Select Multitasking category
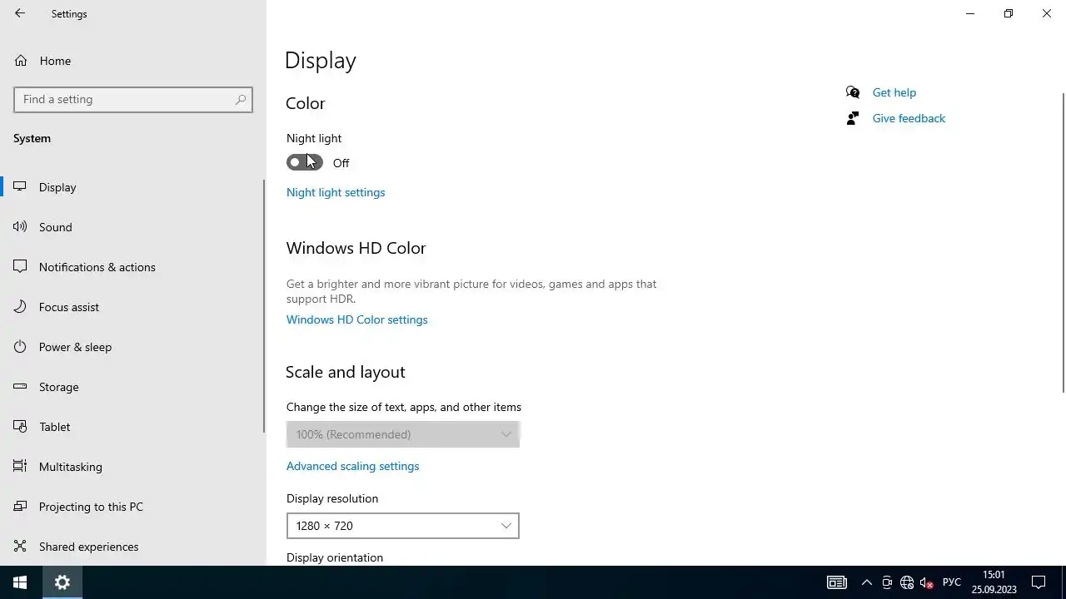 (133, 467)
